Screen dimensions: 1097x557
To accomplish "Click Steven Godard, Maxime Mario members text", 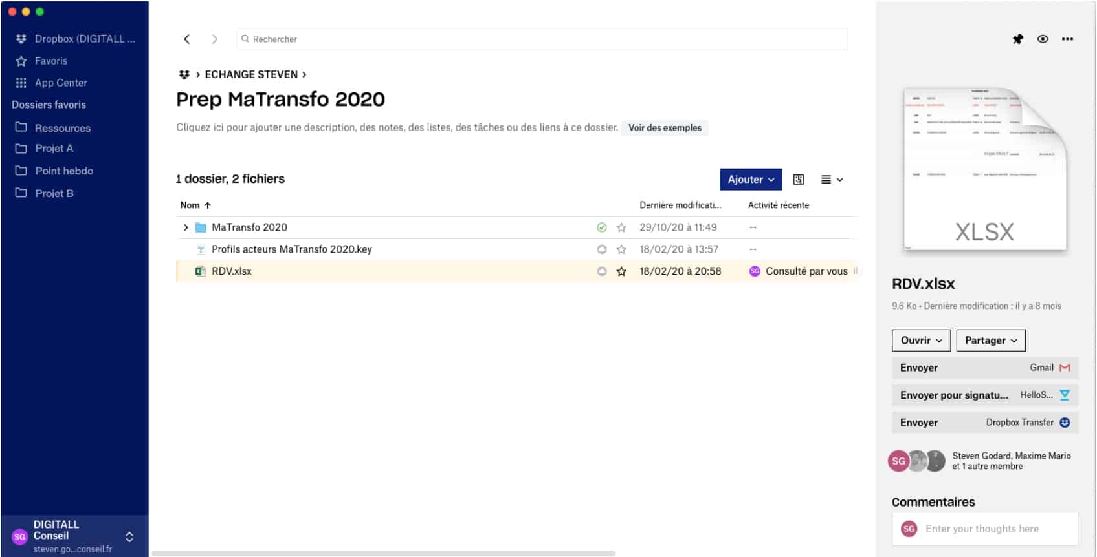I will (x=1012, y=461).
